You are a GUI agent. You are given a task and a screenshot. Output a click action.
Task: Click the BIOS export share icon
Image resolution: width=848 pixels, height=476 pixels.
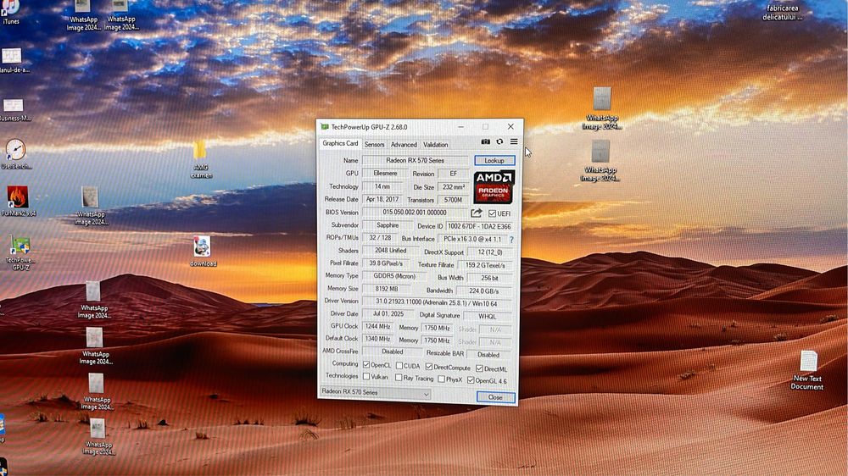[x=477, y=213]
